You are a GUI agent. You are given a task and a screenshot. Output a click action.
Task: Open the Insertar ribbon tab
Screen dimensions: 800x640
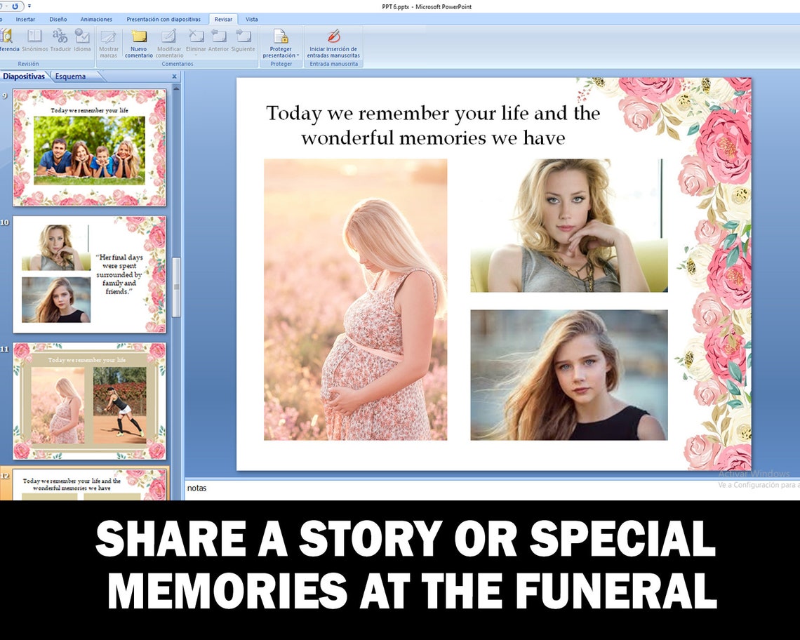point(25,19)
